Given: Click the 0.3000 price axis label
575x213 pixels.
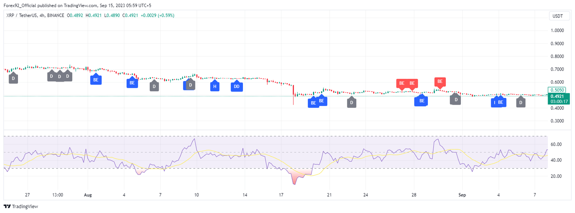Looking at the screenshot, I should click(557, 121).
